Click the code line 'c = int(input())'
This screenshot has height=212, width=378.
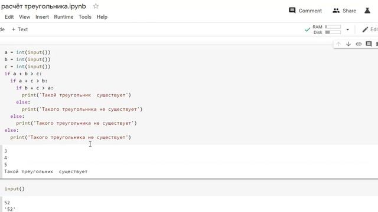(x=28, y=67)
